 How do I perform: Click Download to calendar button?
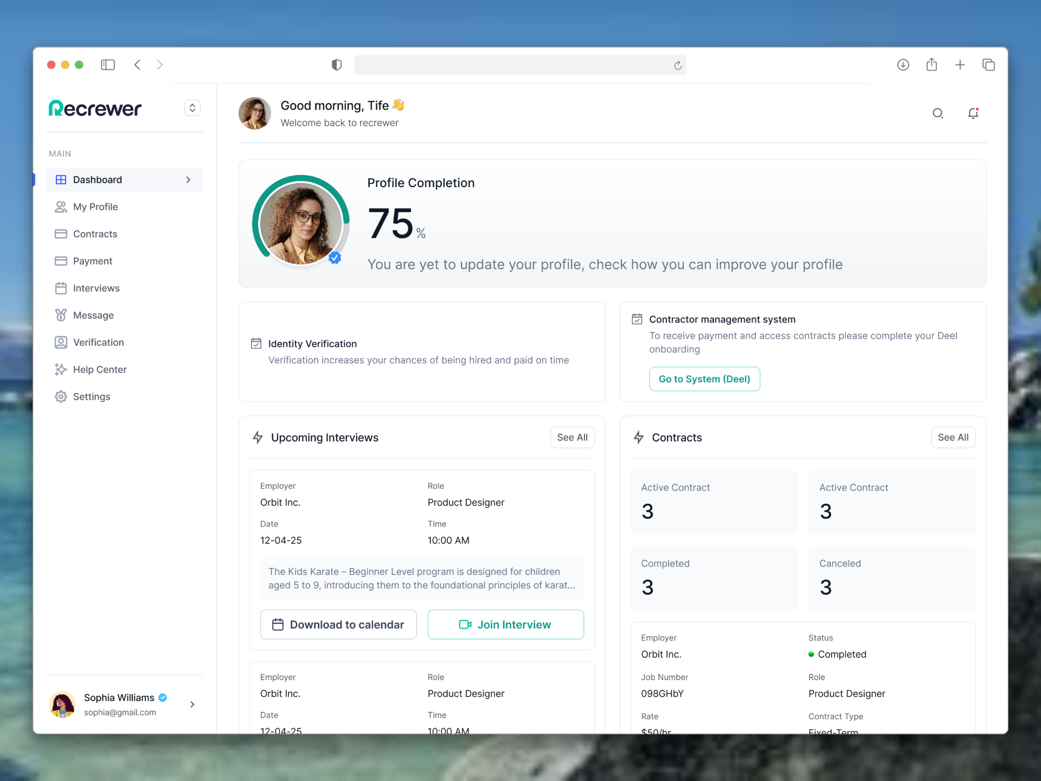point(338,625)
